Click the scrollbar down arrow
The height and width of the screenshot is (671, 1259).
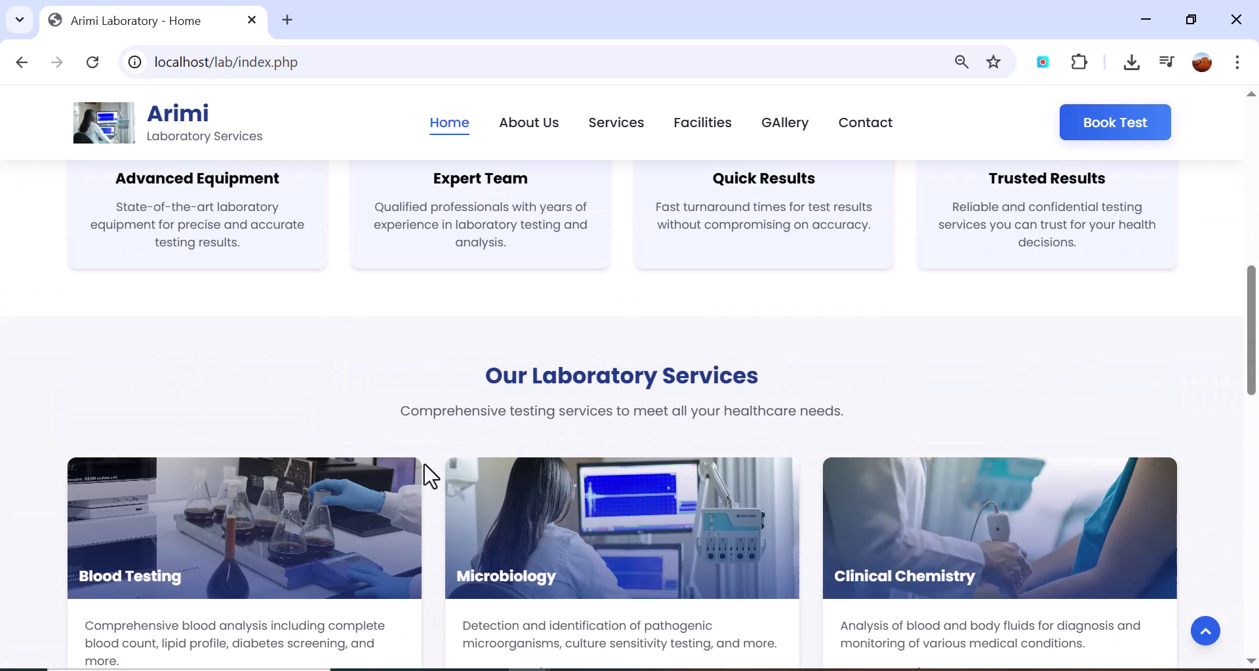(x=1251, y=661)
